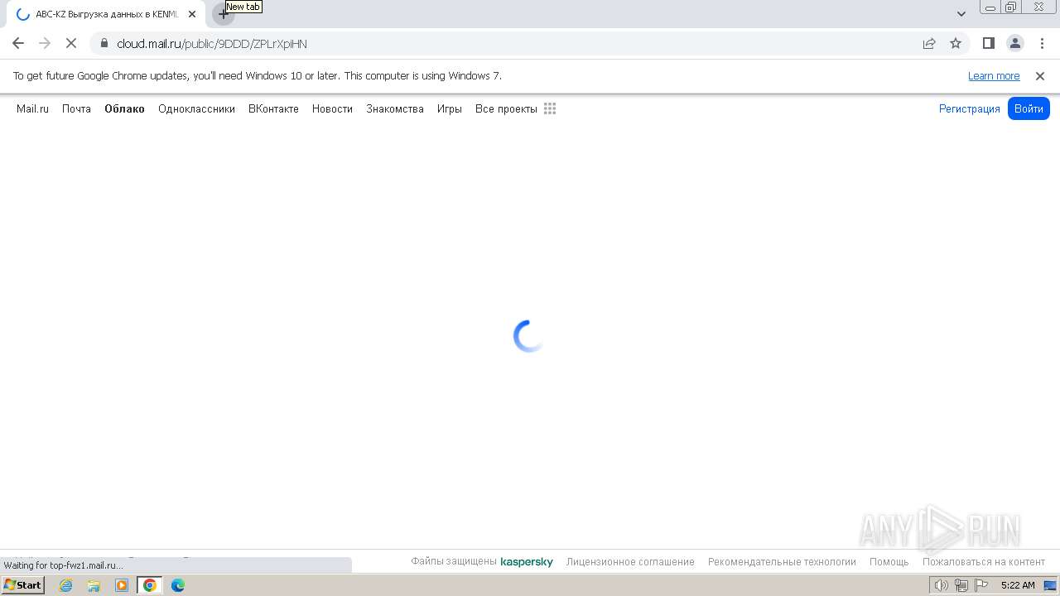The height and width of the screenshot is (596, 1060).
Task: View site info via padlock icon
Action: [x=104, y=43]
